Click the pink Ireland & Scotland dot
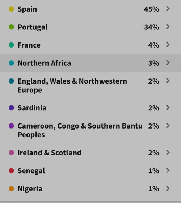The image size is (181, 203). (11, 153)
